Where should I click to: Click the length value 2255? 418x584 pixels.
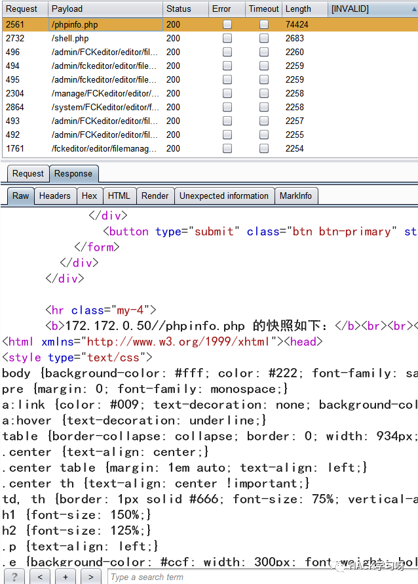tap(295, 135)
